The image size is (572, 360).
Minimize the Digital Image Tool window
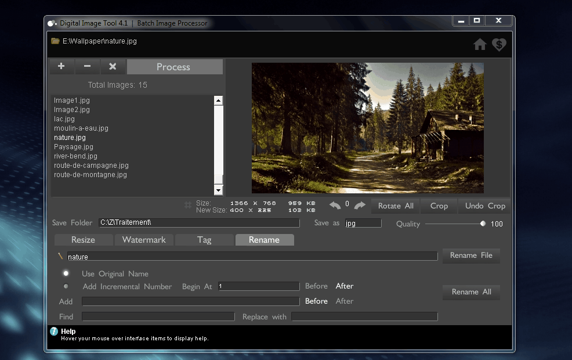(461, 21)
